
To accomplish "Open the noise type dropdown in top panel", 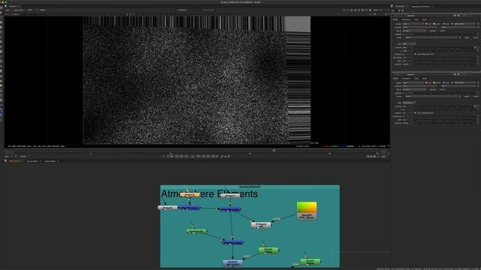I will pyautogui.click(x=409, y=43).
